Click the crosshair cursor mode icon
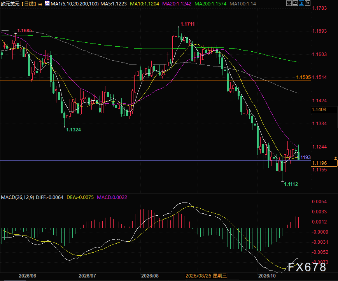This screenshot has width=338, height=281. pos(289,3)
